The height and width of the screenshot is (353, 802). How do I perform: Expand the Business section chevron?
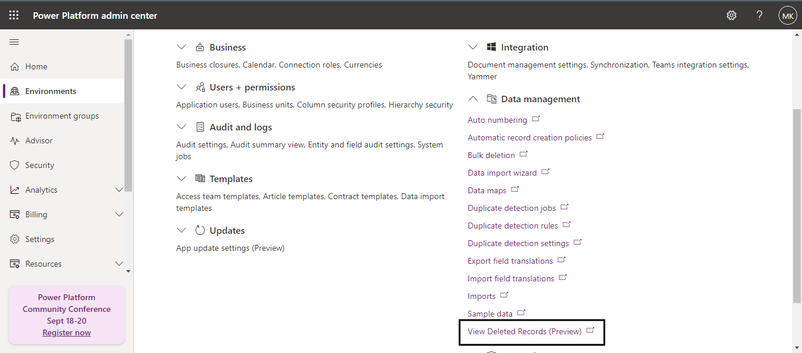(181, 47)
